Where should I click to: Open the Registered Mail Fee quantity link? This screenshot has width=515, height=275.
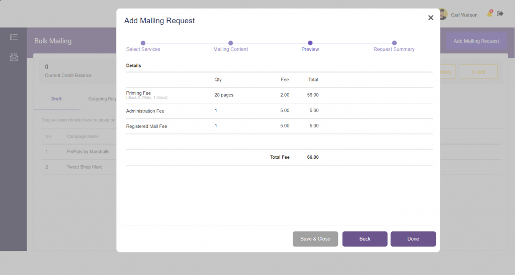point(216,125)
